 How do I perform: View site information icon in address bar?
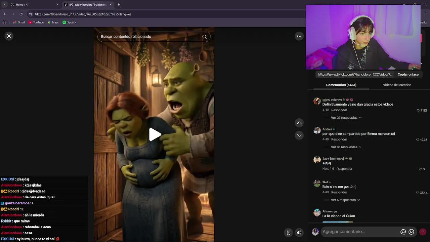31,14
